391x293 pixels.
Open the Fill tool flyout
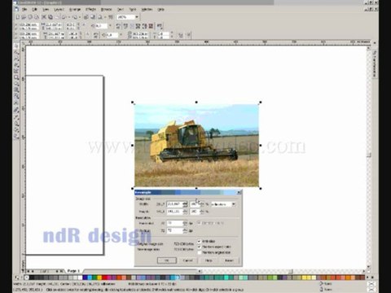(16, 130)
